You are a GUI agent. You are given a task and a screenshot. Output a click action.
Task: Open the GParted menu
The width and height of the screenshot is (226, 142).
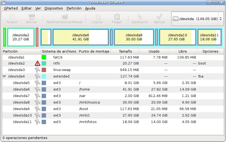coord(11,8)
